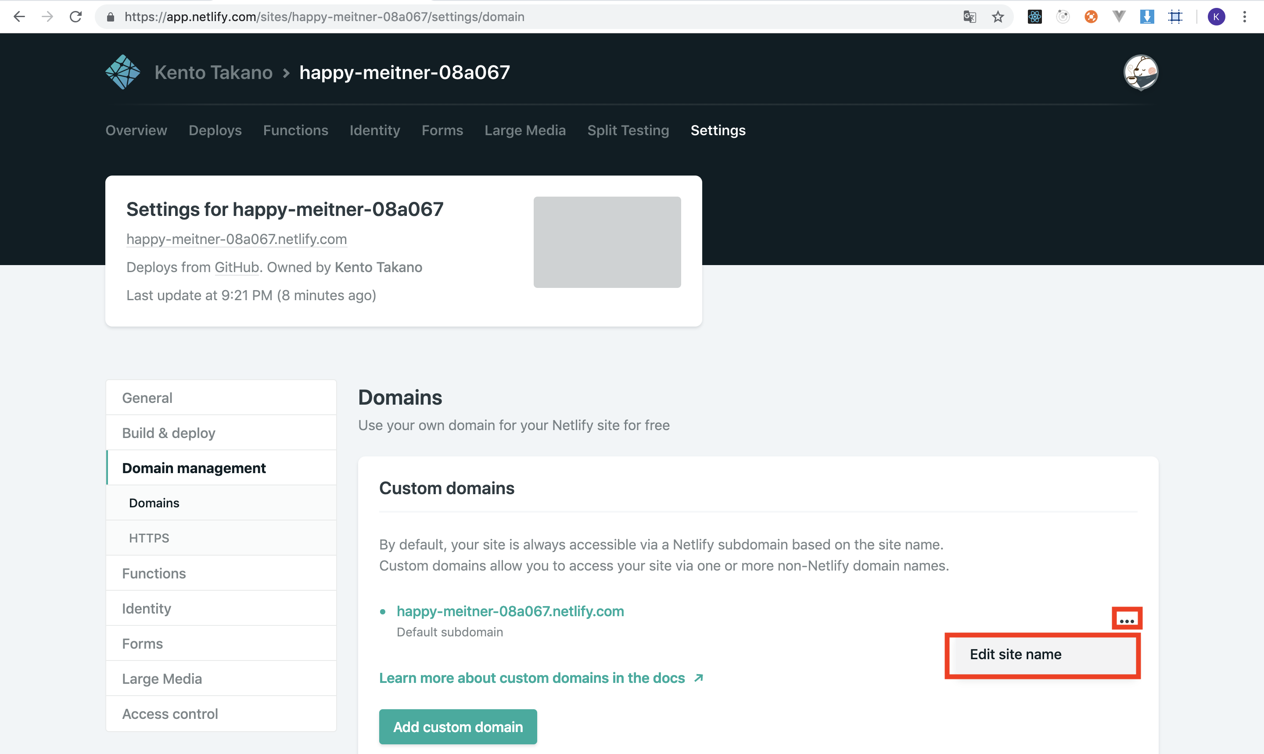The height and width of the screenshot is (754, 1264).
Task: Expand Access control settings in the sidebar
Action: point(170,714)
